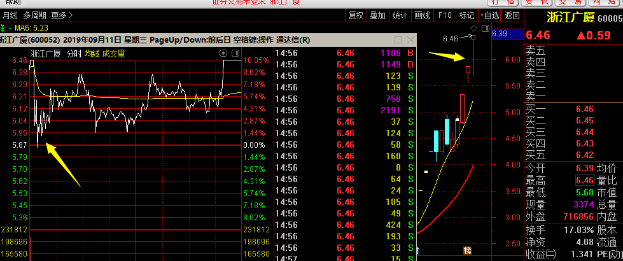Click the popup title 浙江广厦(600052) text
Screen dimensions: 623x261
30,39
